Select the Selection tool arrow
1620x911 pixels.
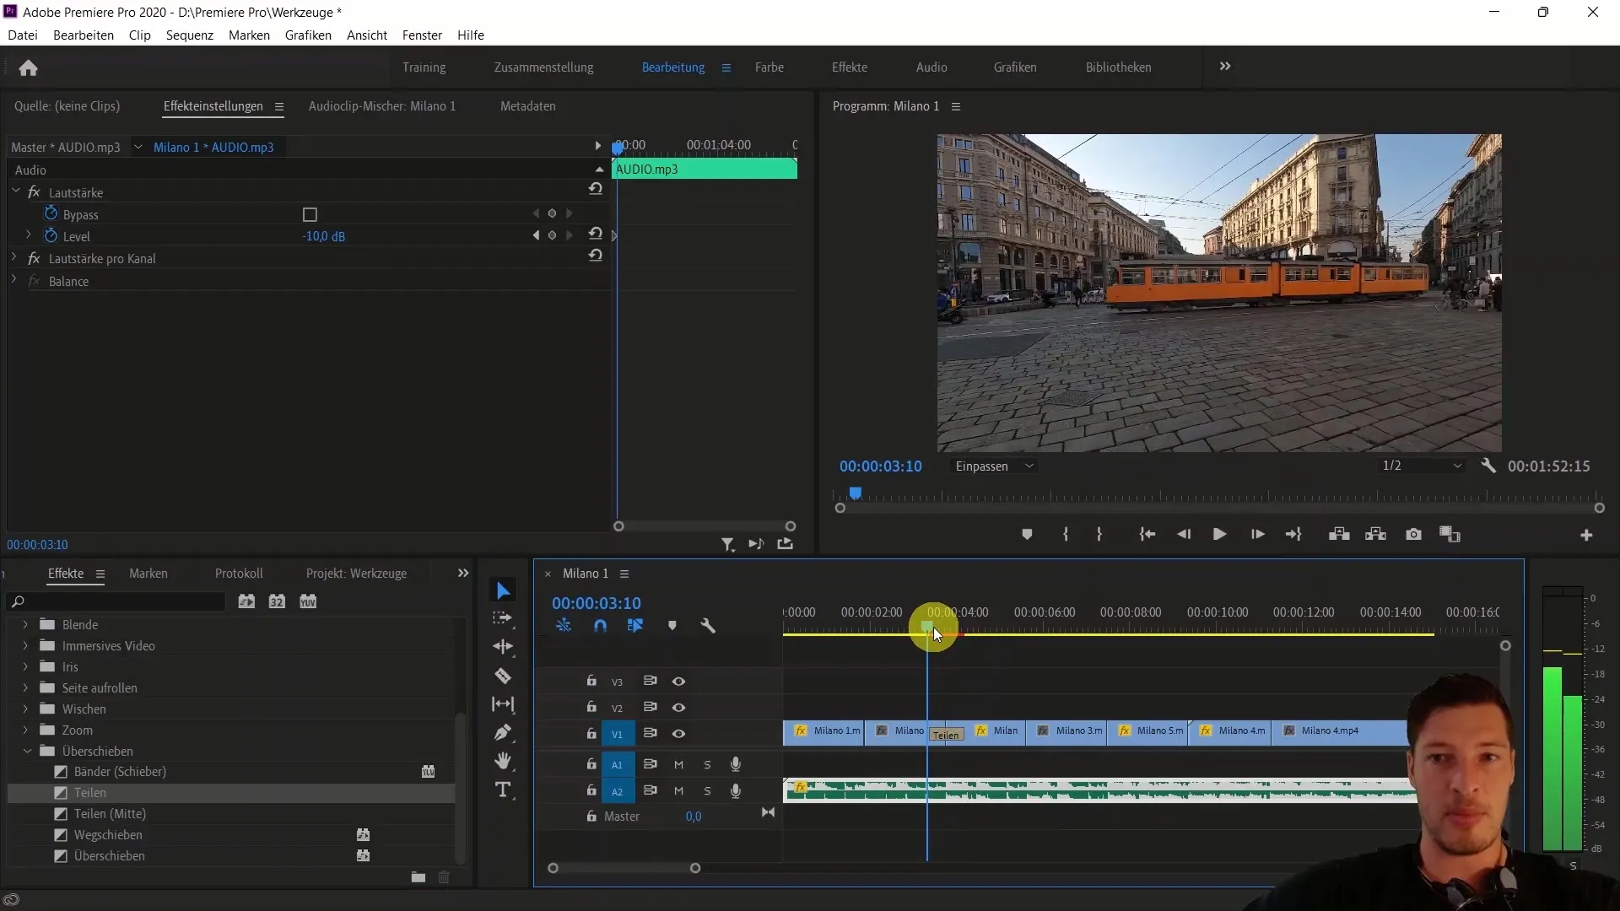[x=503, y=590]
